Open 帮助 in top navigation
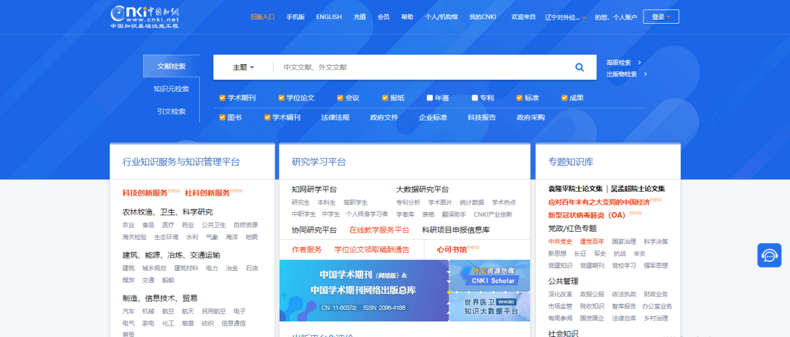790x337 pixels. pyautogui.click(x=407, y=17)
